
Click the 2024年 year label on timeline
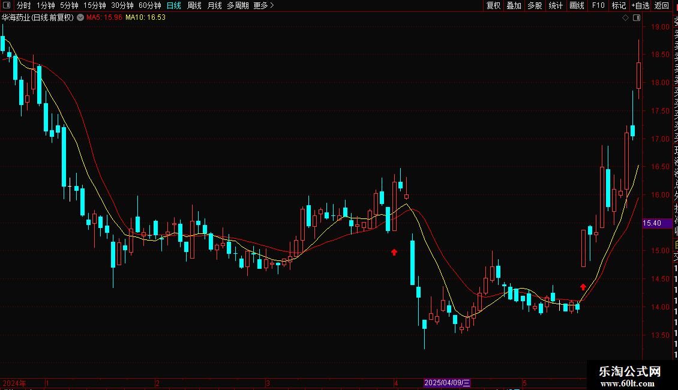(14, 383)
